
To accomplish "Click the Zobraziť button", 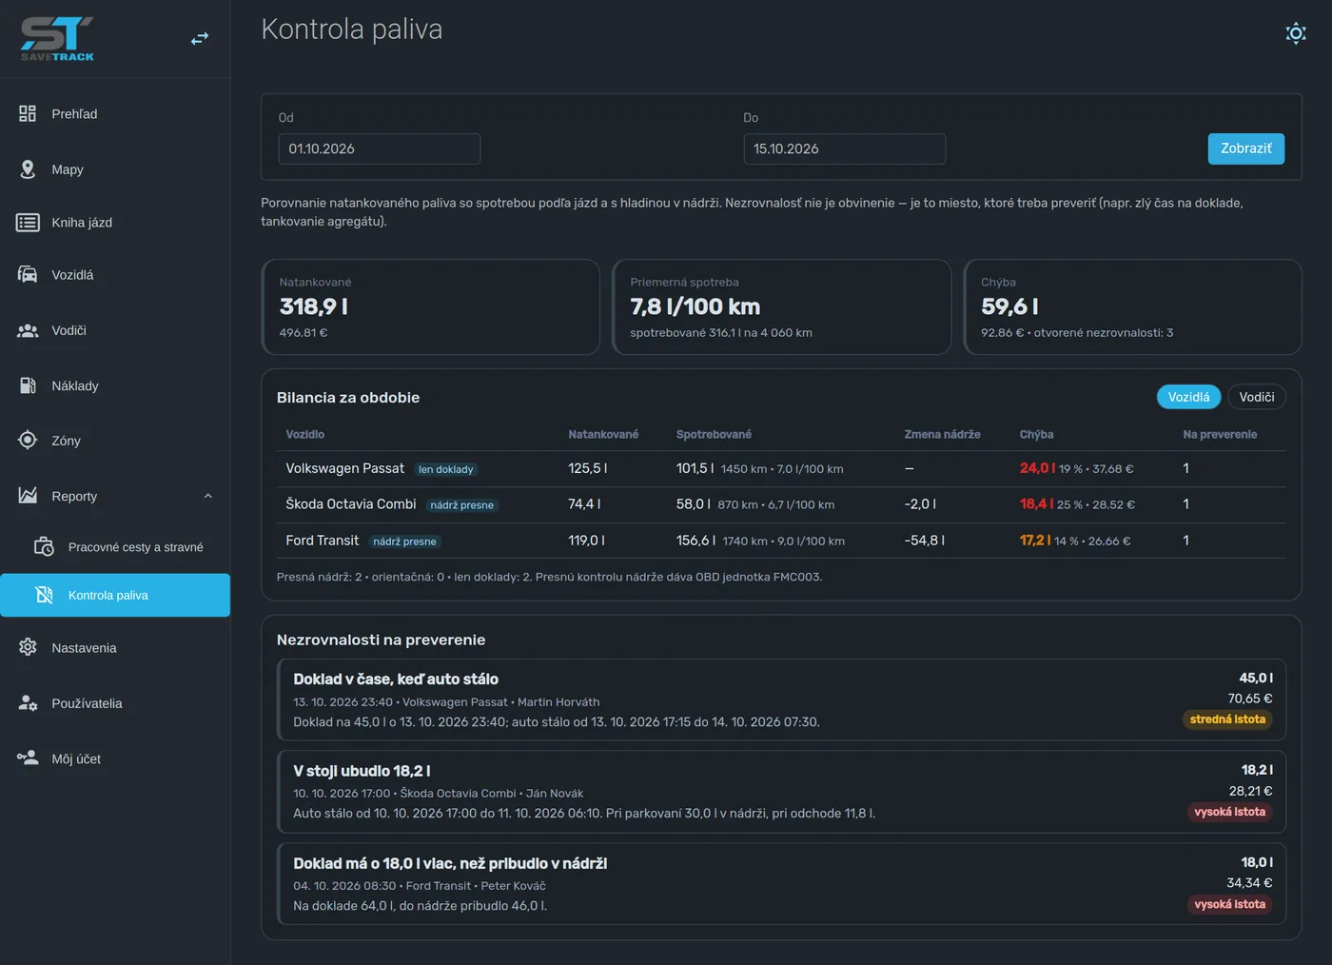I will (1246, 148).
